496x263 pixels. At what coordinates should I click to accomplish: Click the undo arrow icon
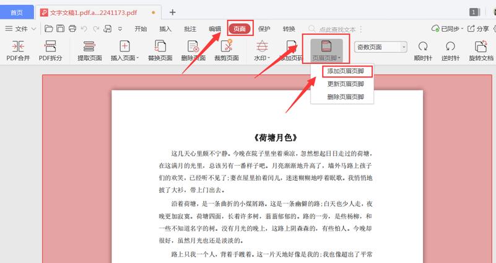pyautogui.click(x=84, y=29)
